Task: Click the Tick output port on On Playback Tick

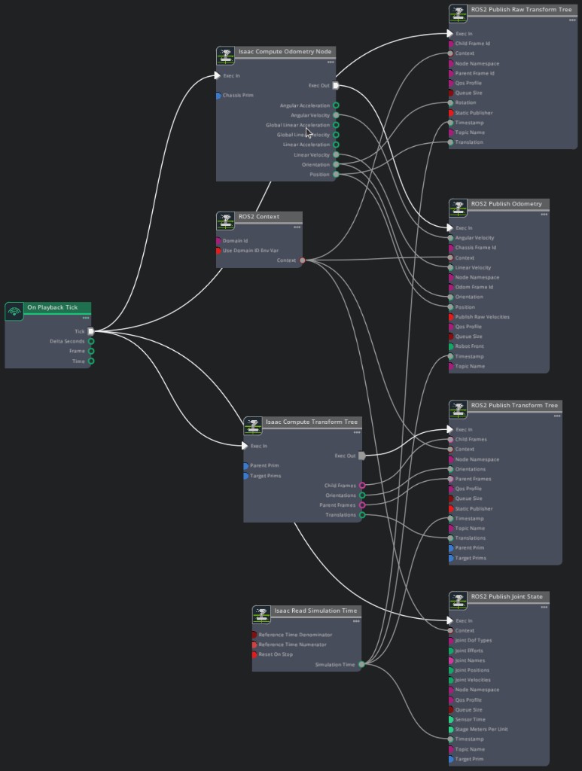Action: [x=91, y=331]
